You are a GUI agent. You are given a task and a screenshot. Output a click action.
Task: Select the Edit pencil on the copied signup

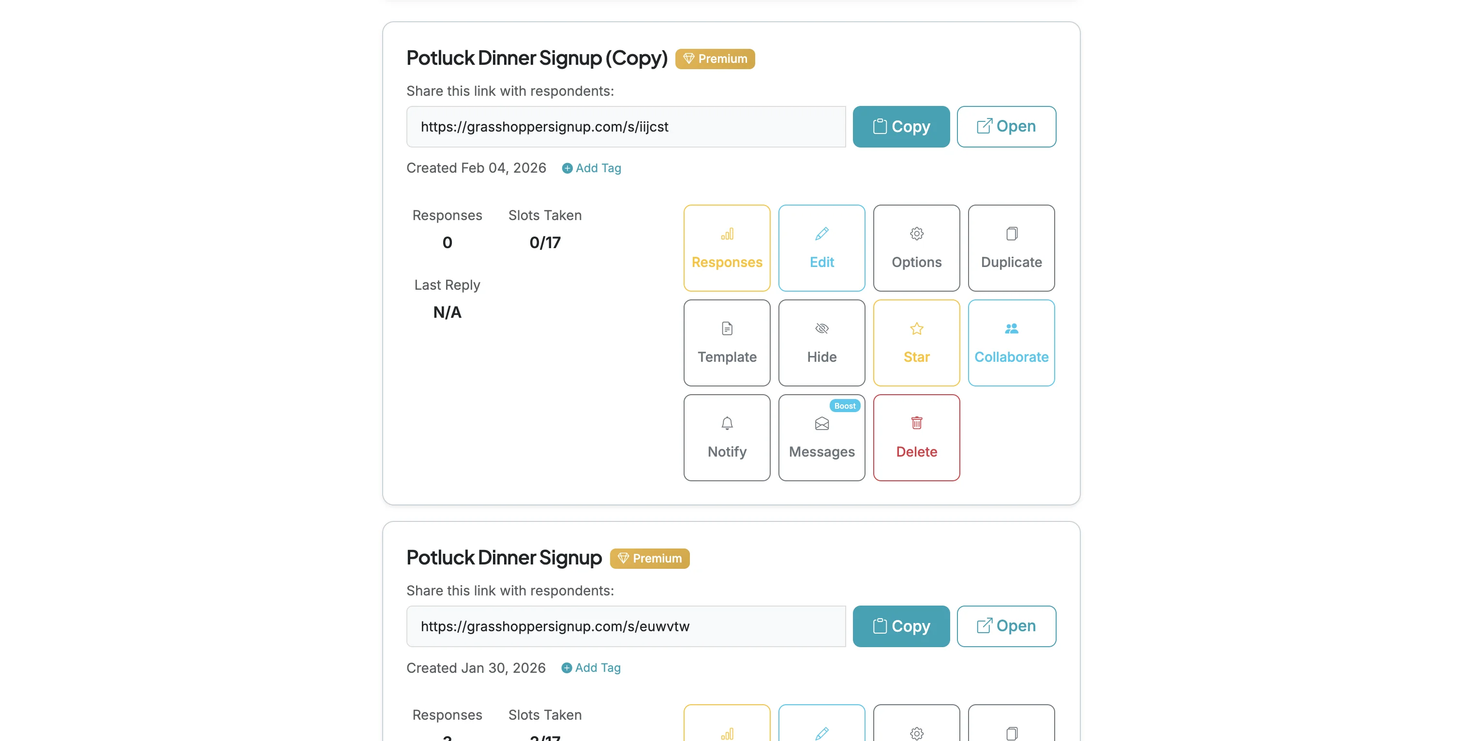pyautogui.click(x=822, y=248)
